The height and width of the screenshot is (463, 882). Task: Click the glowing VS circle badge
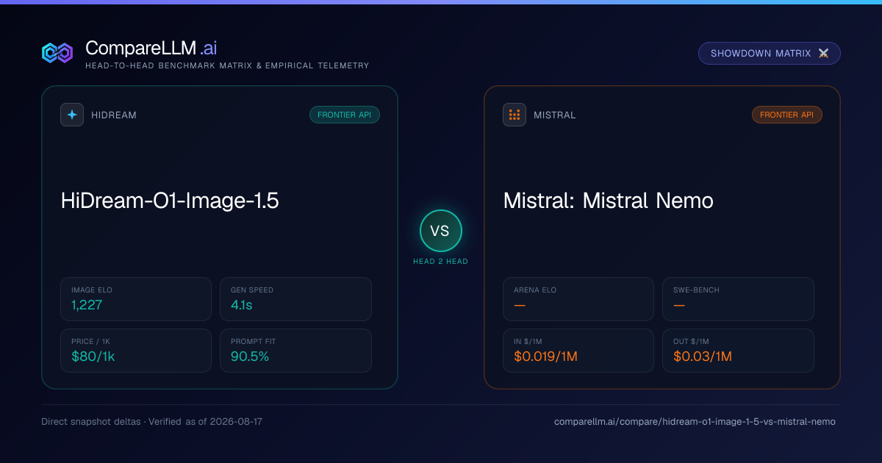tap(441, 231)
